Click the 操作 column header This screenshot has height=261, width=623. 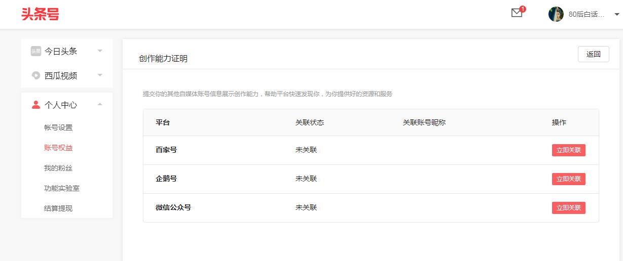tap(559, 122)
